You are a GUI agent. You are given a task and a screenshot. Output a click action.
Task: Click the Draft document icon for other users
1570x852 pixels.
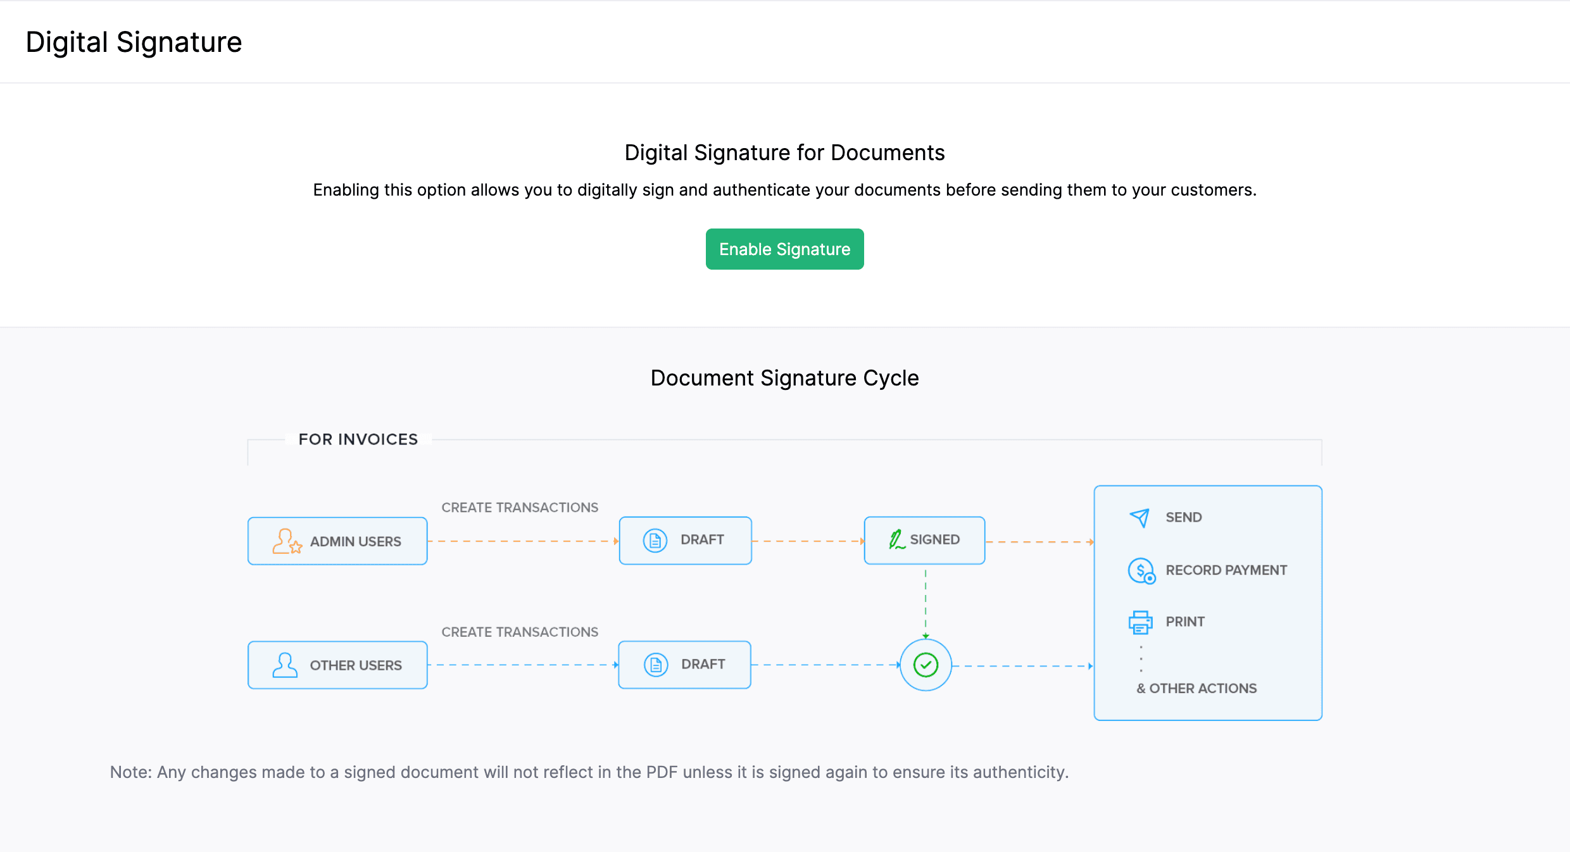[x=655, y=664]
